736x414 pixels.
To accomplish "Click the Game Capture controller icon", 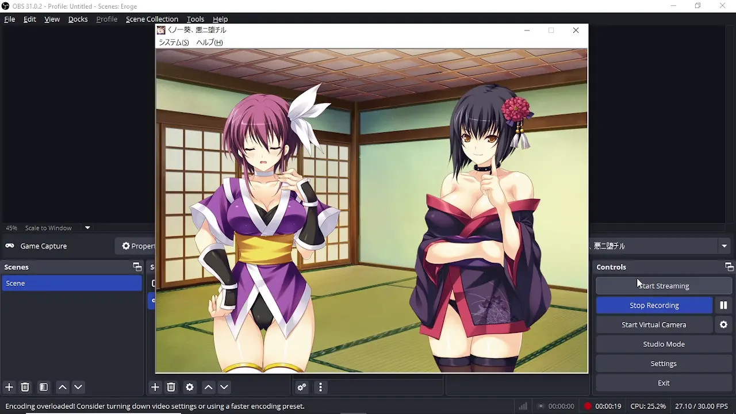I will click(10, 246).
